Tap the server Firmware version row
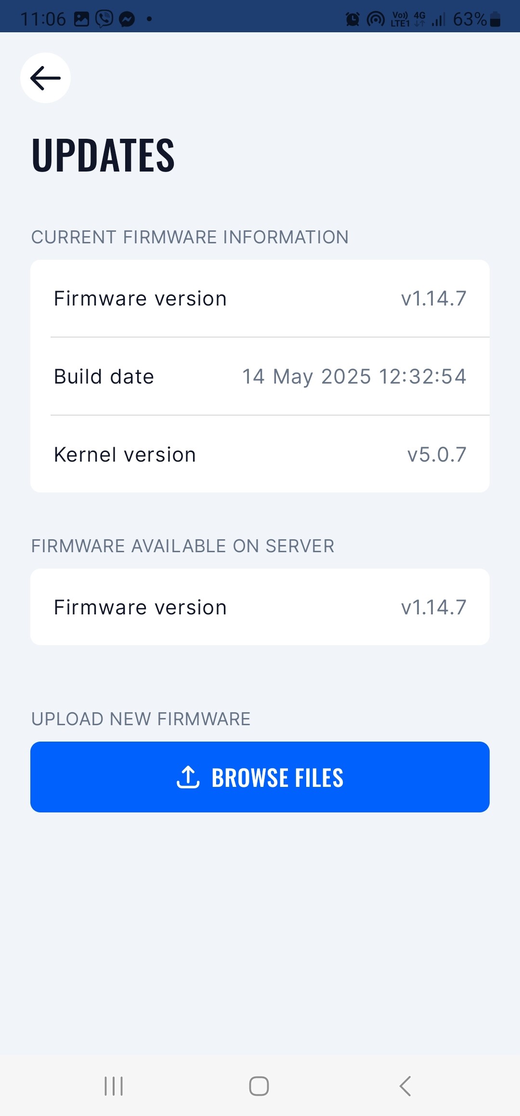520x1116 pixels. pos(260,607)
